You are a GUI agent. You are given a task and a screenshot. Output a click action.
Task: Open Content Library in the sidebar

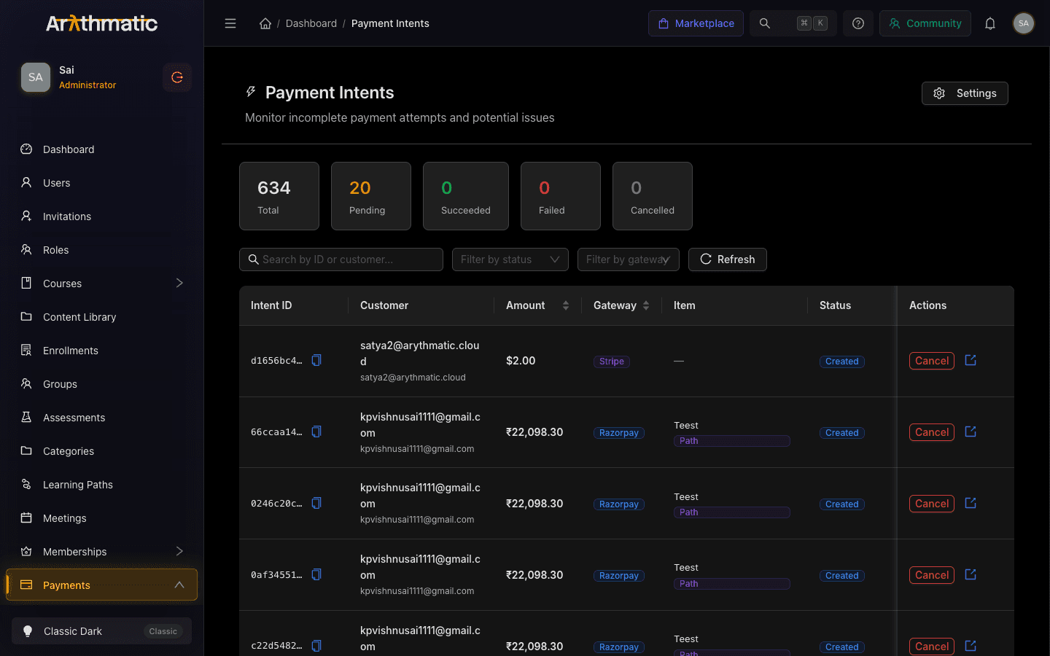pos(101,316)
